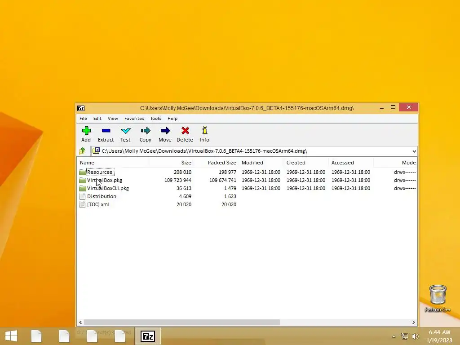Click the Copy toolbar icon

click(146, 131)
